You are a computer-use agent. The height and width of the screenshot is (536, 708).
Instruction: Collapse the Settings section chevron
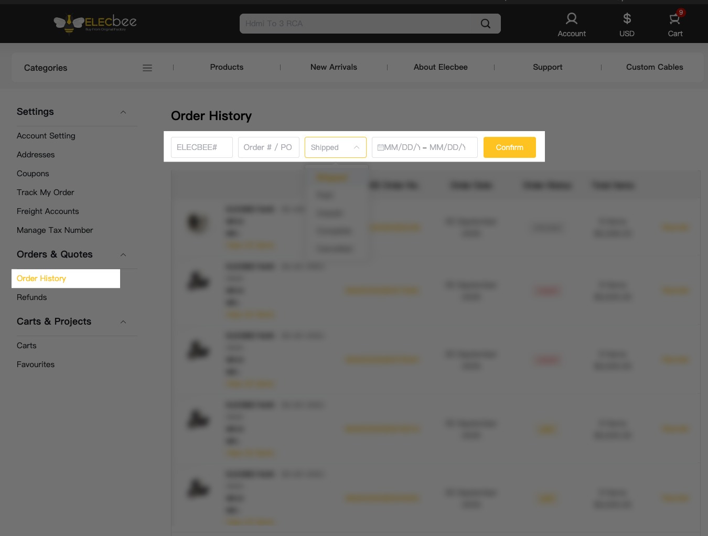(123, 112)
